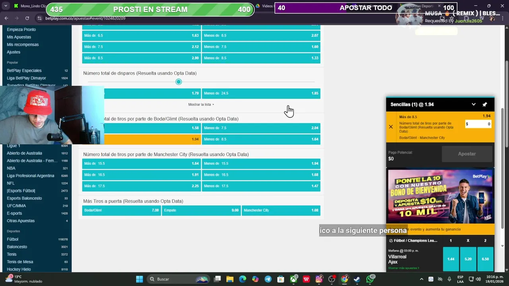Bet Ajax win at 6.50

pyautogui.click(x=486, y=259)
